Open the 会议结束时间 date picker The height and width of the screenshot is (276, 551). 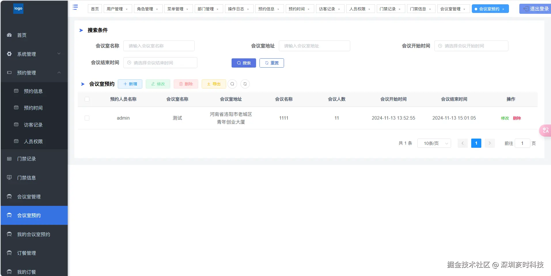pyautogui.click(x=160, y=63)
